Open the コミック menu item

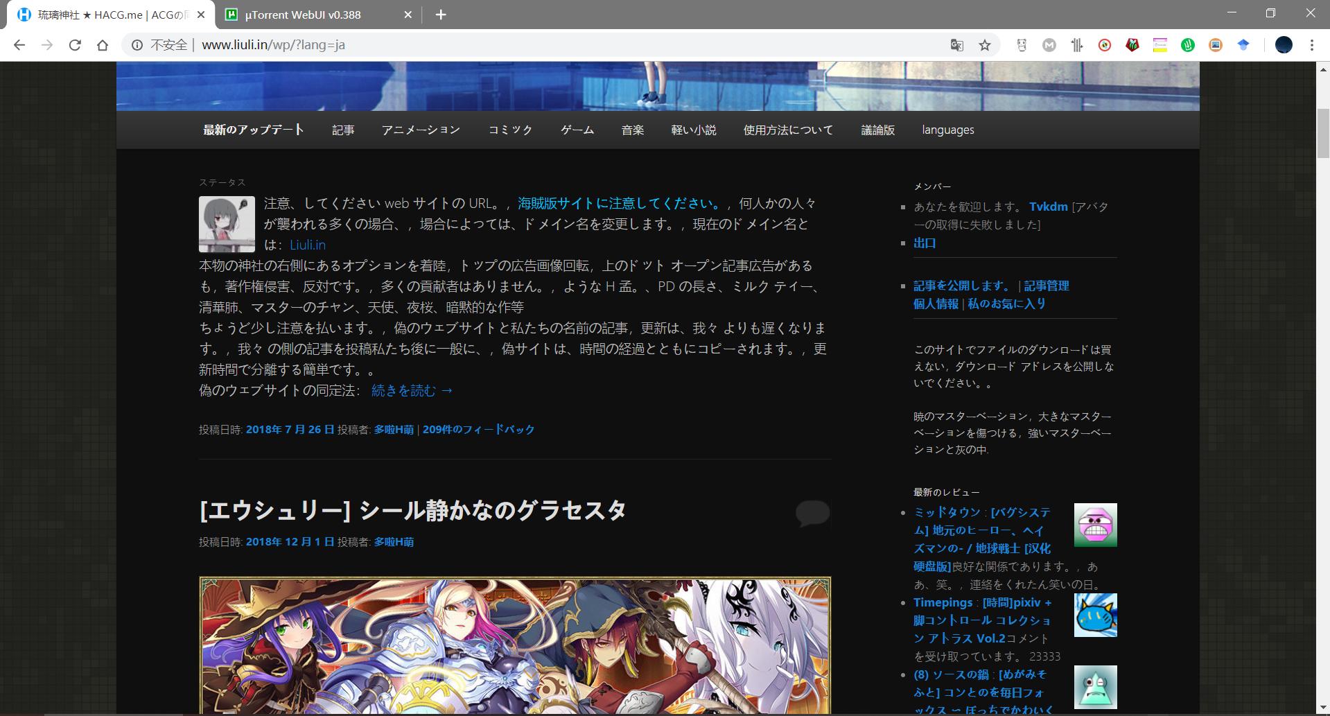pyautogui.click(x=510, y=130)
